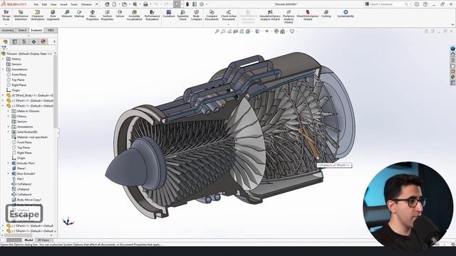
Task: Launch Hole Alignment check
Action: click(x=53, y=15)
